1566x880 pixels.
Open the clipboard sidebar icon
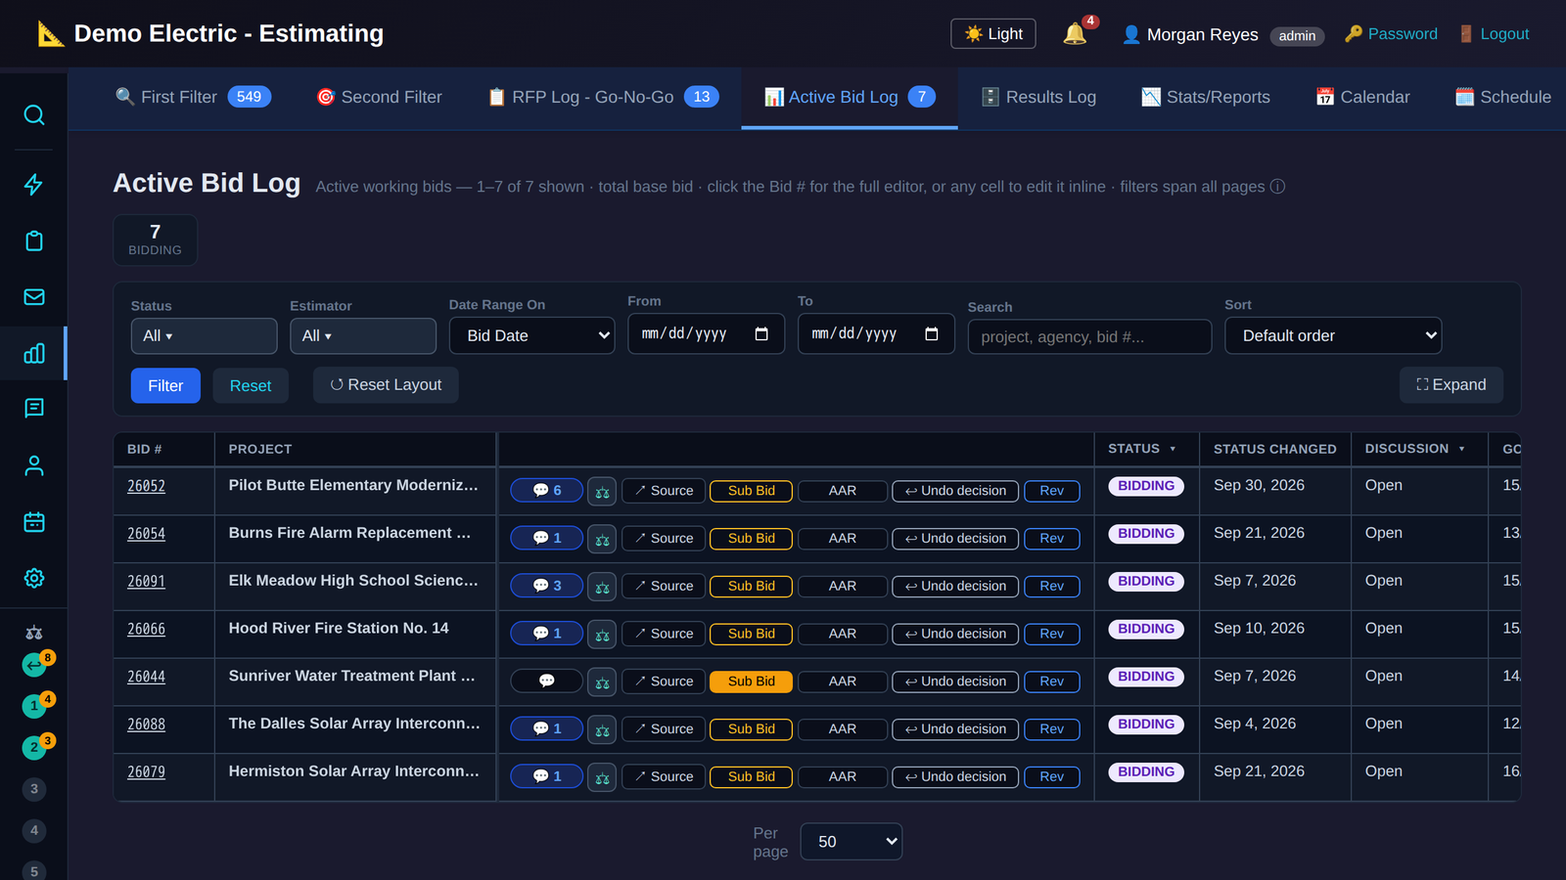(33, 241)
